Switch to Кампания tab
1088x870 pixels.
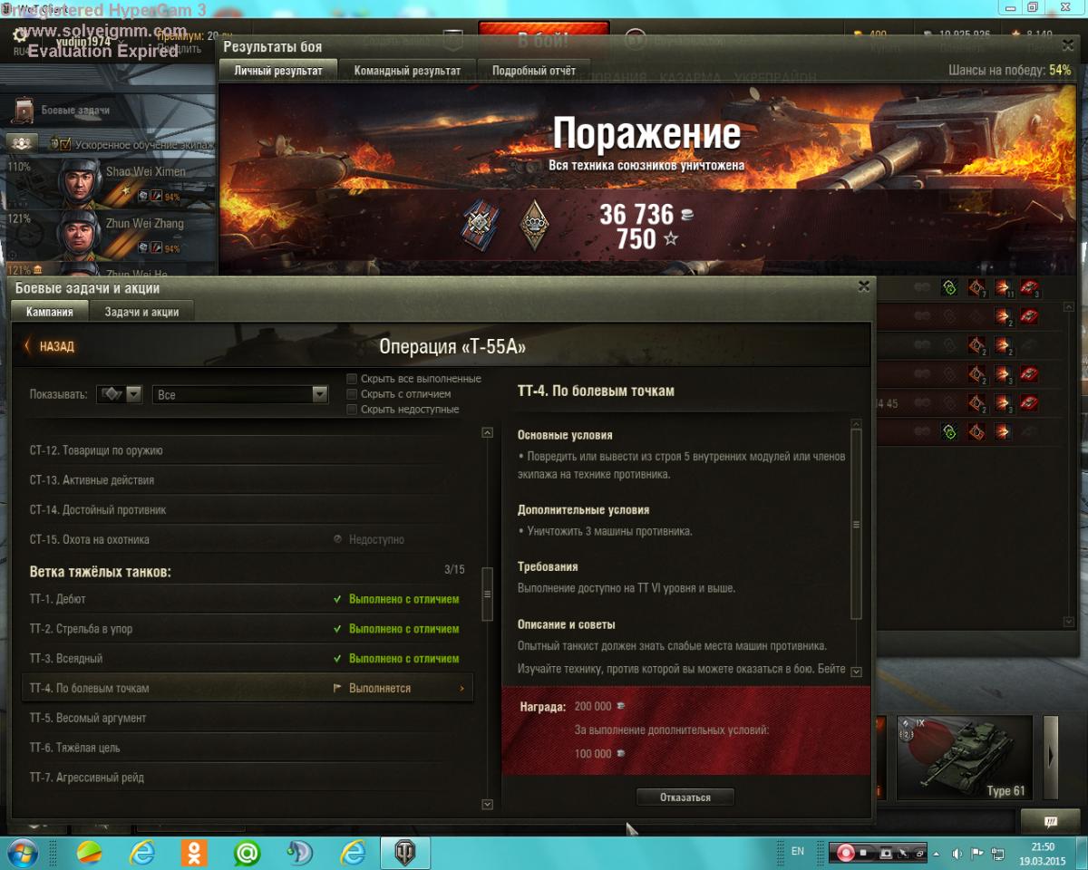tap(50, 312)
